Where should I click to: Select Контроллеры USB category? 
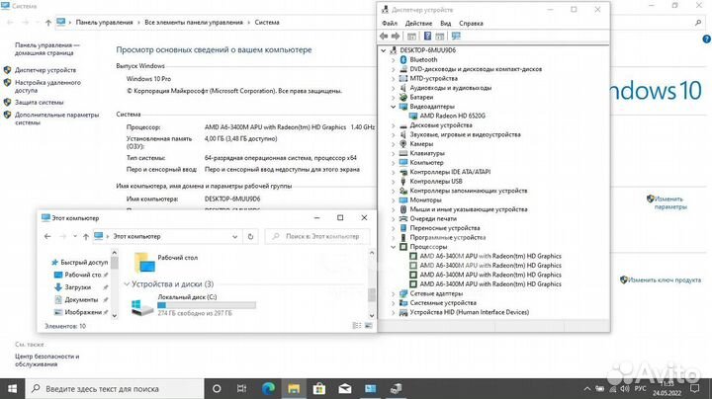[436, 182]
